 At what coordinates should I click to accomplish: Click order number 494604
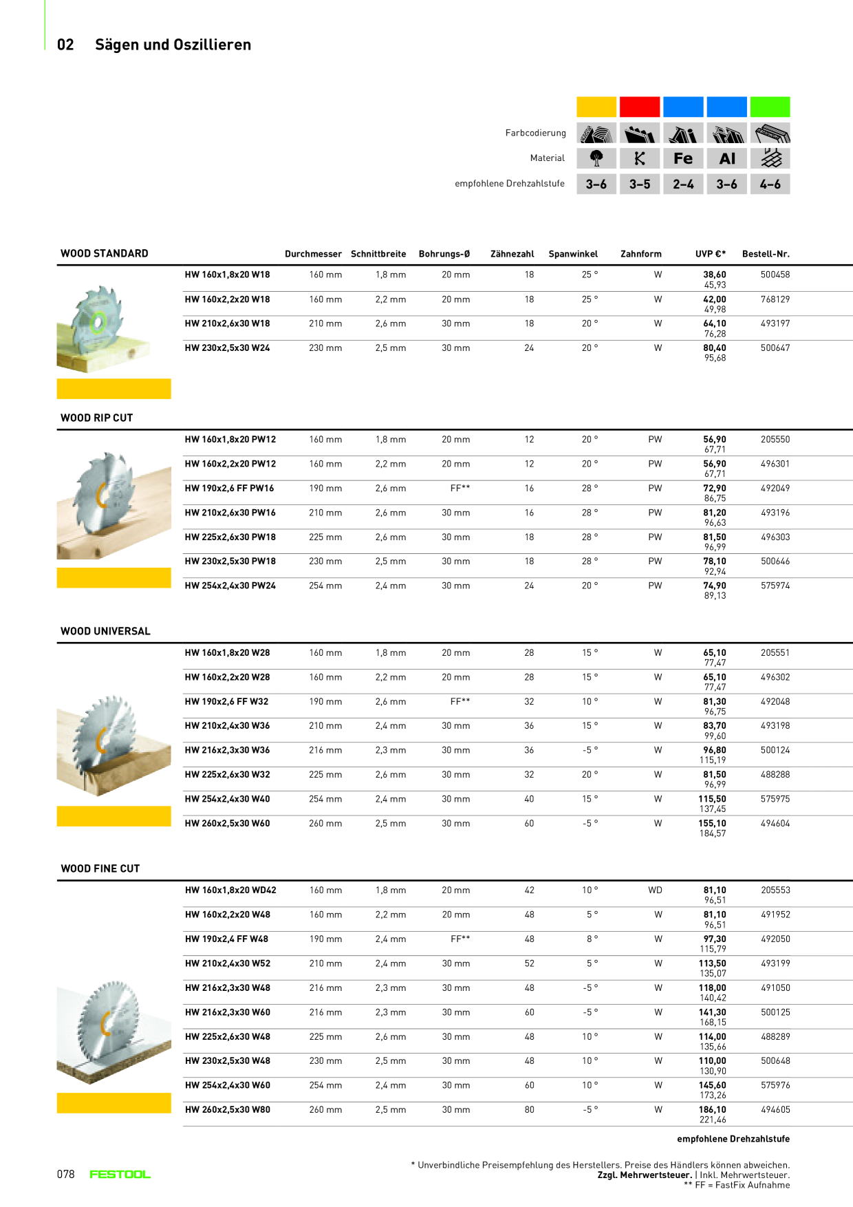[775, 823]
